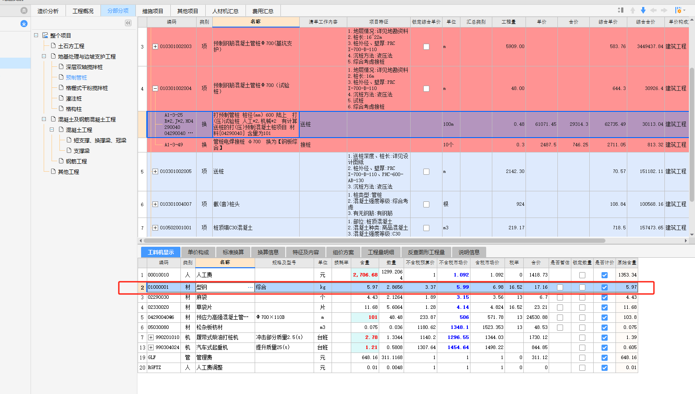Collapse 混凝土工程 tree node

(52, 130)
